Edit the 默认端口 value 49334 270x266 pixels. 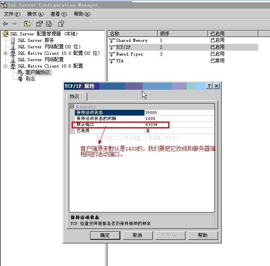[179, 124]
